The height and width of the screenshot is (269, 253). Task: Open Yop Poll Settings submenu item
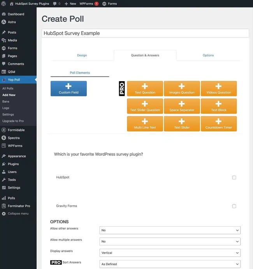point(8,114)
